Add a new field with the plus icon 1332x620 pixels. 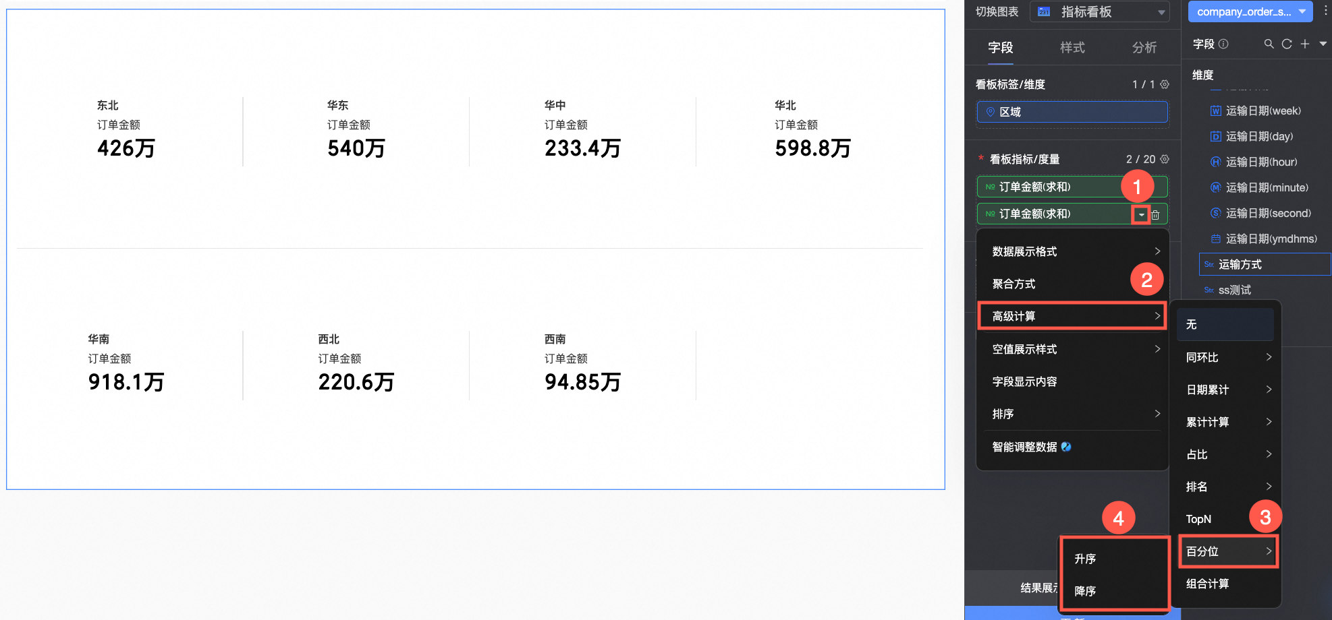point(1305,44)
